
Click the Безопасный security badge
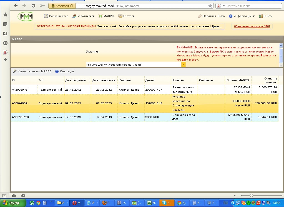point(62,6)
